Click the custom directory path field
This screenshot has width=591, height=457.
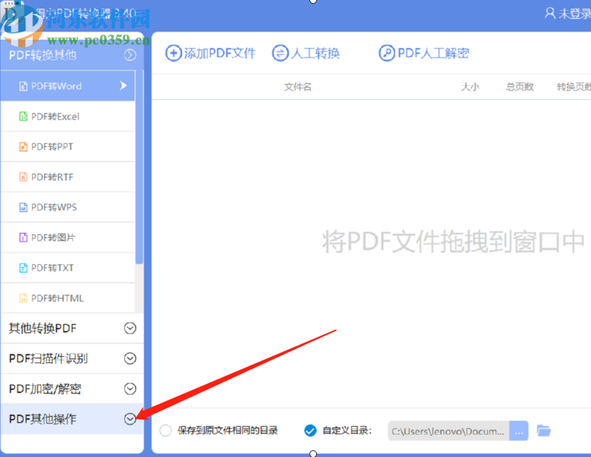[x=448, y=431]
